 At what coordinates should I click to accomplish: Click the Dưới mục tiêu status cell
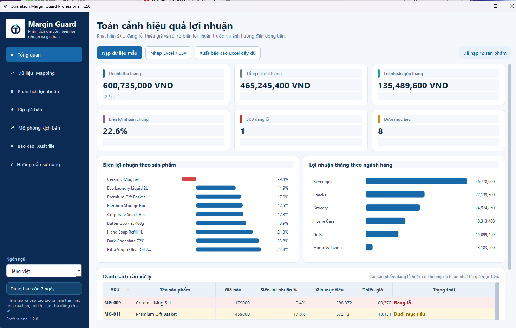pyautogui.click(x=444, y=314)
